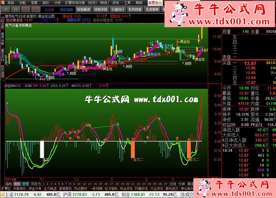The height and width of the screenshot is (198, 276).
Task: Open the 综合资讯 bottom tab
Action: (126, 188)
